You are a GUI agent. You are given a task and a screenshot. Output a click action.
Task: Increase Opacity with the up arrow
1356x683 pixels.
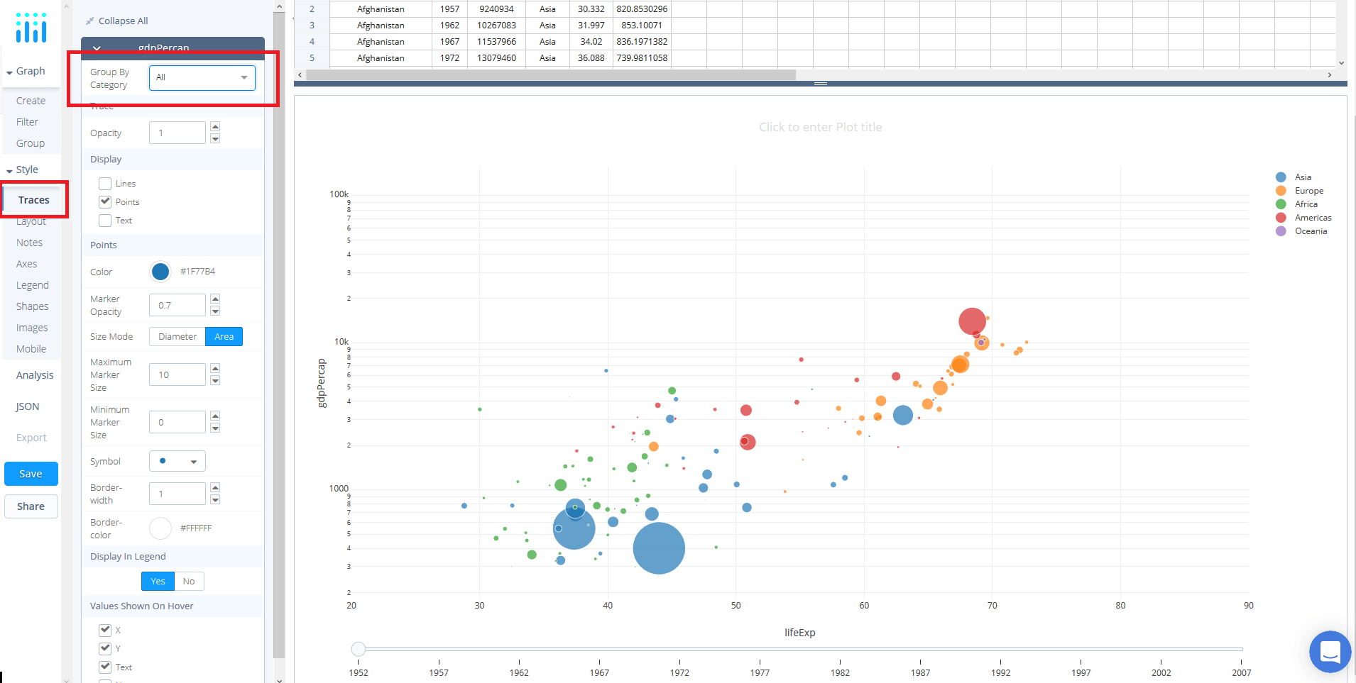tap(215, 127)
